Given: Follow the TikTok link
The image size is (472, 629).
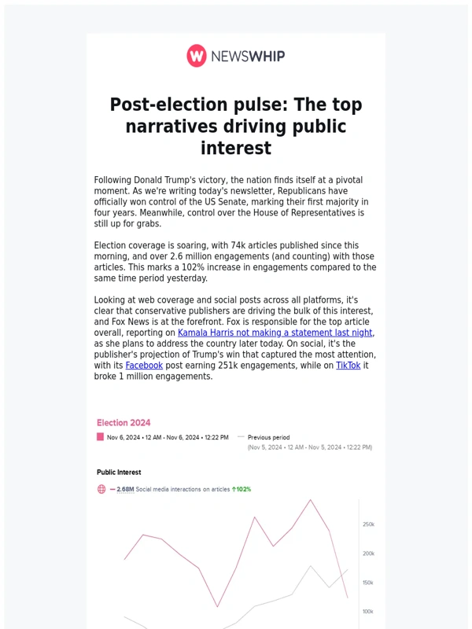Looking at the screenshot, I should click(348, 366).
